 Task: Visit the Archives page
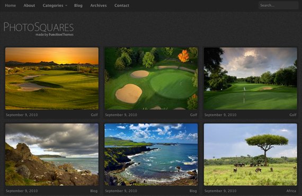(x=99, y=5)
